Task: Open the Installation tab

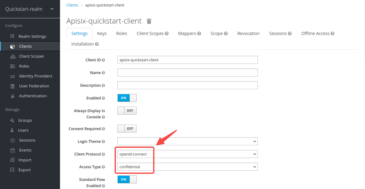Action: click(82, 44)
